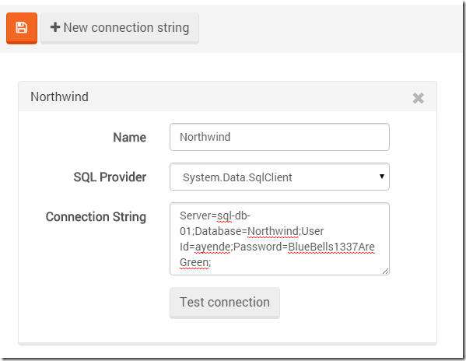Click the Name field label
The width and height of the screenshot is (466, 361).
130,137
